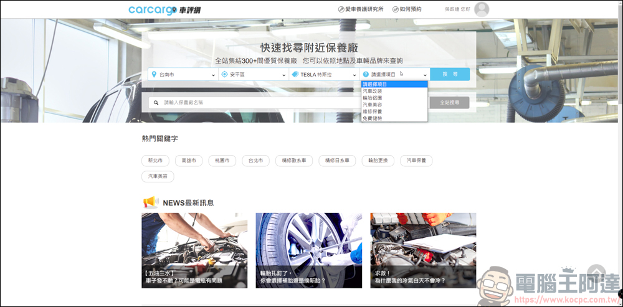Open the 台南市 city dropdown
The width and height of the screenshot is (623, 307).
[x=183, y=74]
